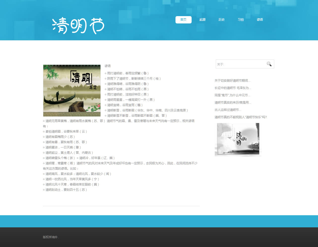Open the 首页 navigation tab

(x=183, y=20)
